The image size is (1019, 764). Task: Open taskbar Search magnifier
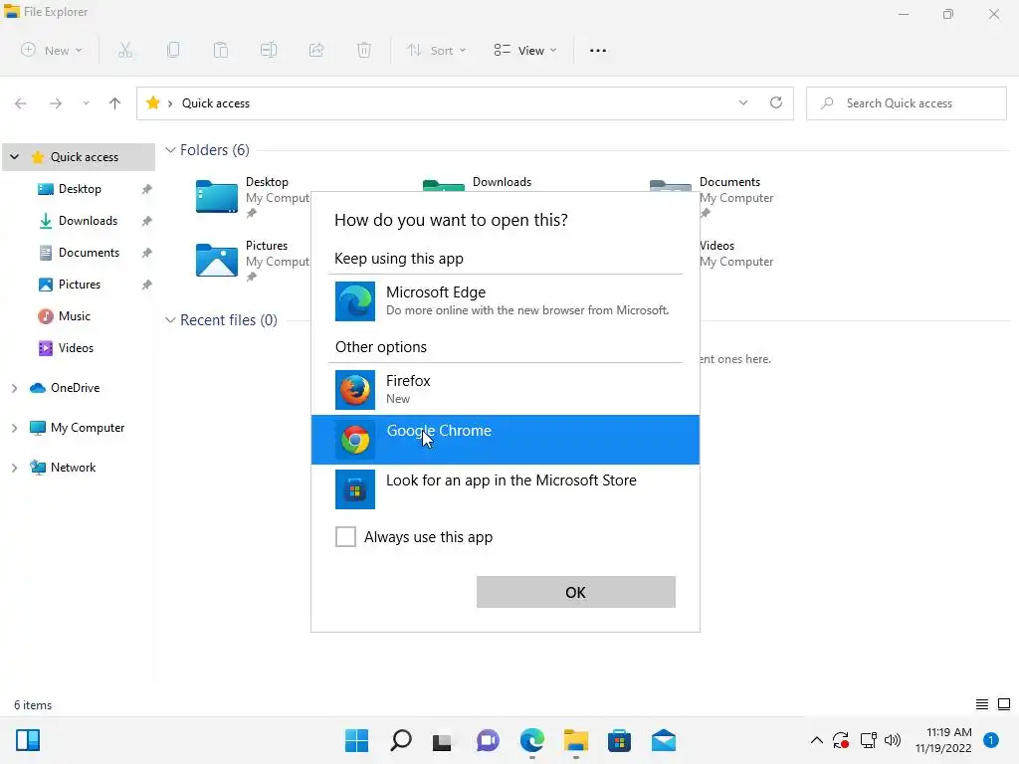[x=400, y=740]
